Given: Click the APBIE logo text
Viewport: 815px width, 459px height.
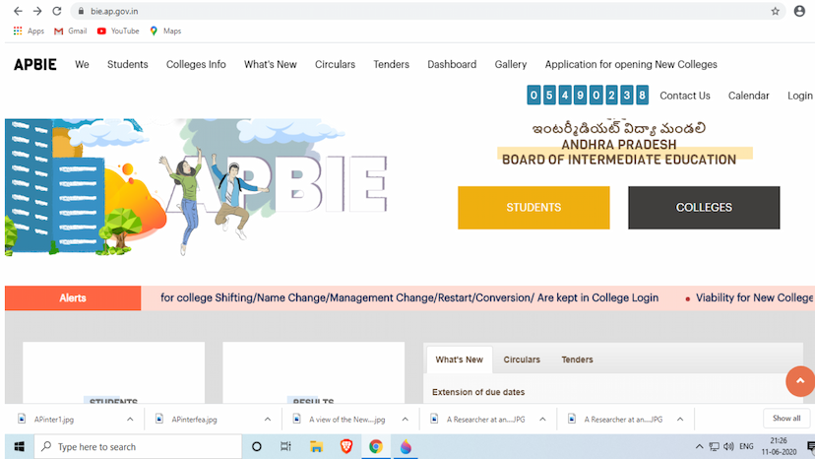Looking at the screenshot, I should click(x=34, y=65).
